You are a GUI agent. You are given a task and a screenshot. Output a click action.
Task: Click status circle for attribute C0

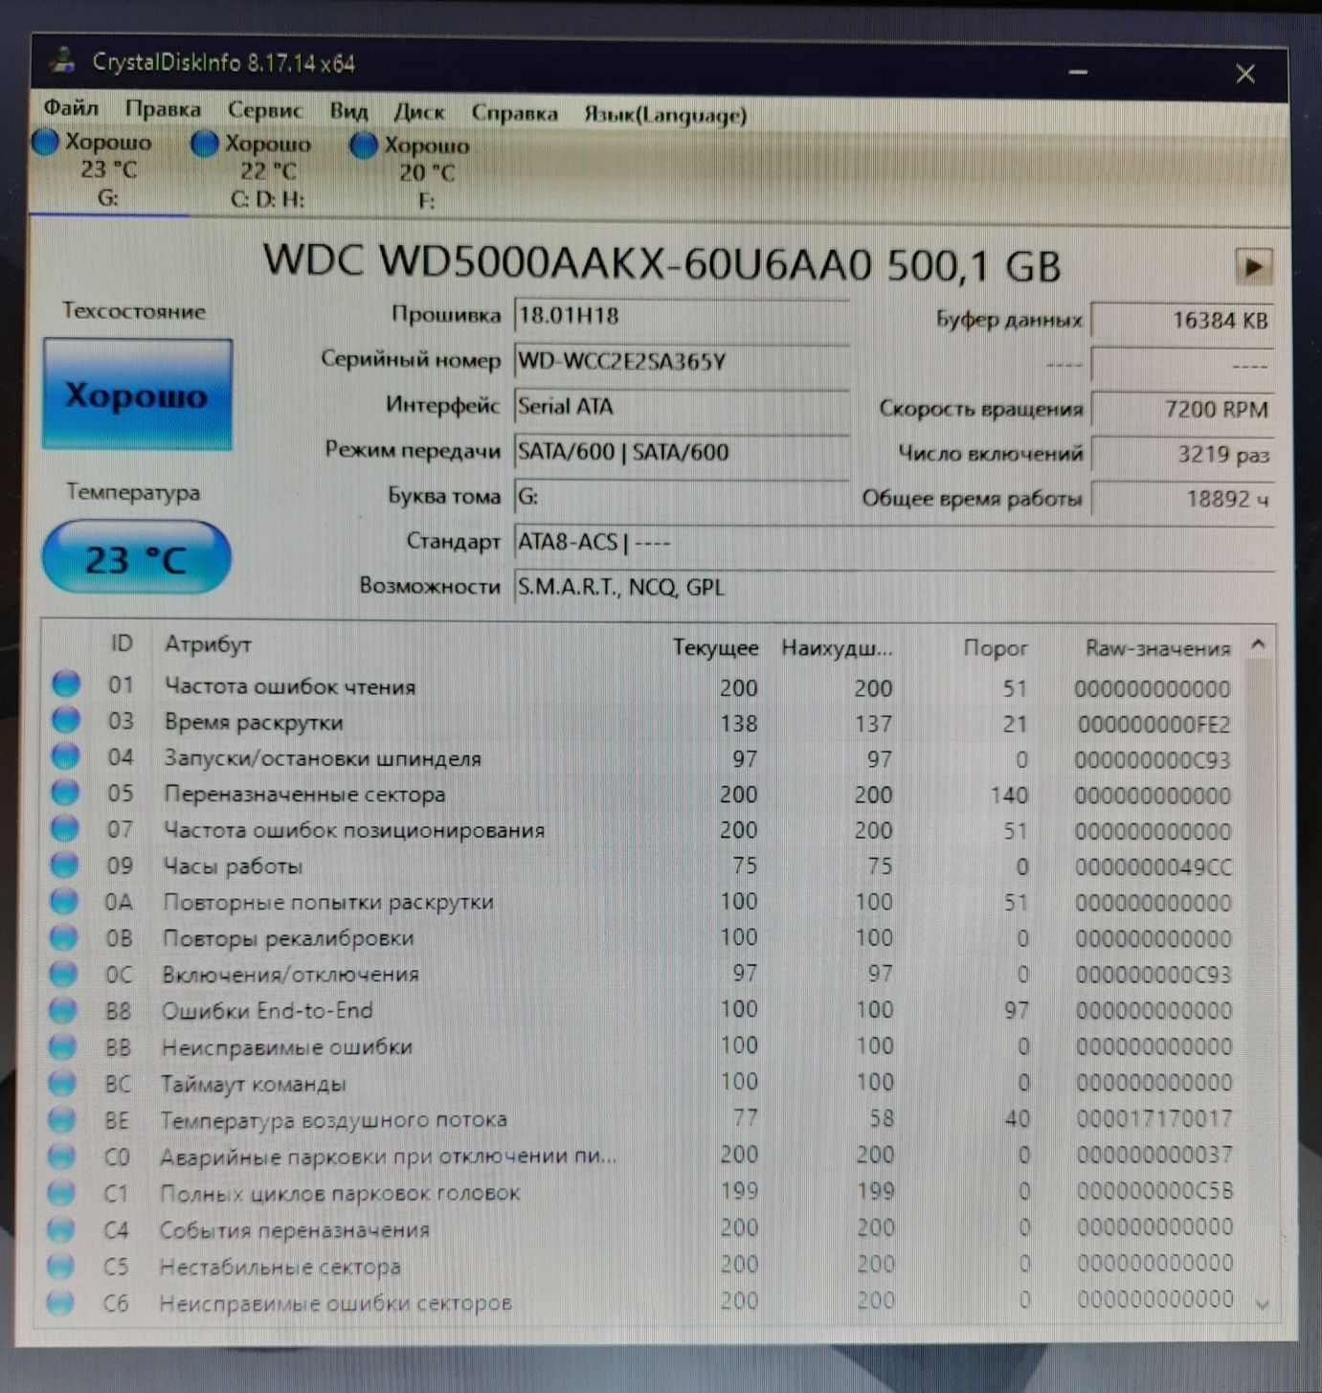(x=61, y=1156)
